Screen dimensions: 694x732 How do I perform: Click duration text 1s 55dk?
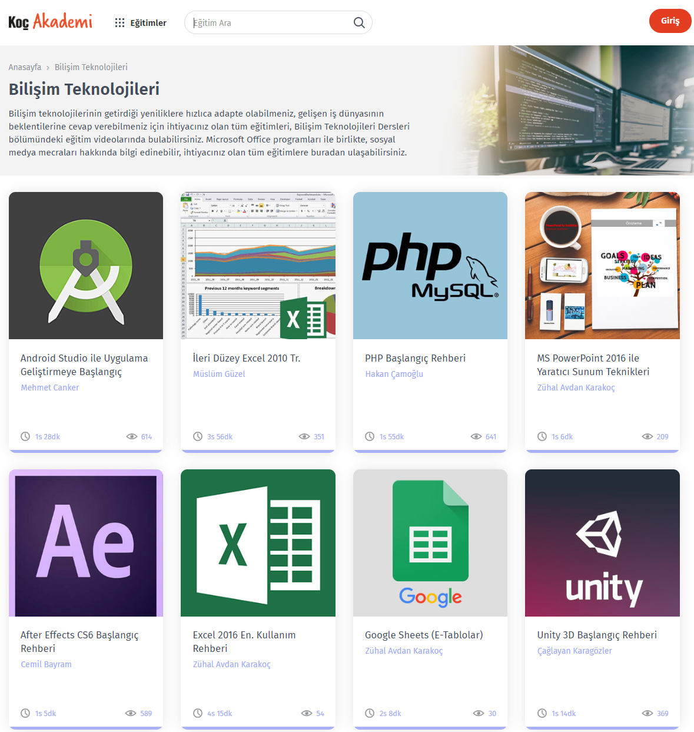click(392, 437)
